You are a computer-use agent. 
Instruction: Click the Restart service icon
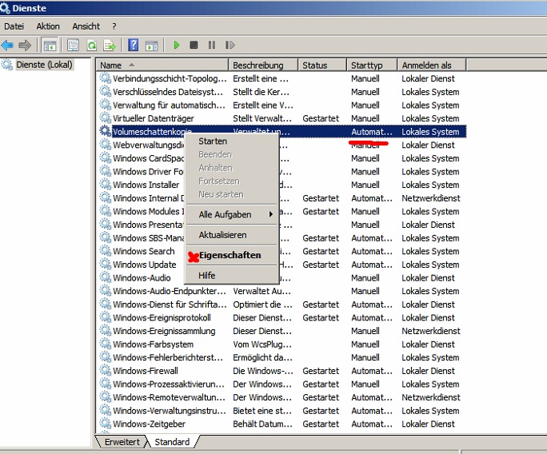[x=230, y=45]
